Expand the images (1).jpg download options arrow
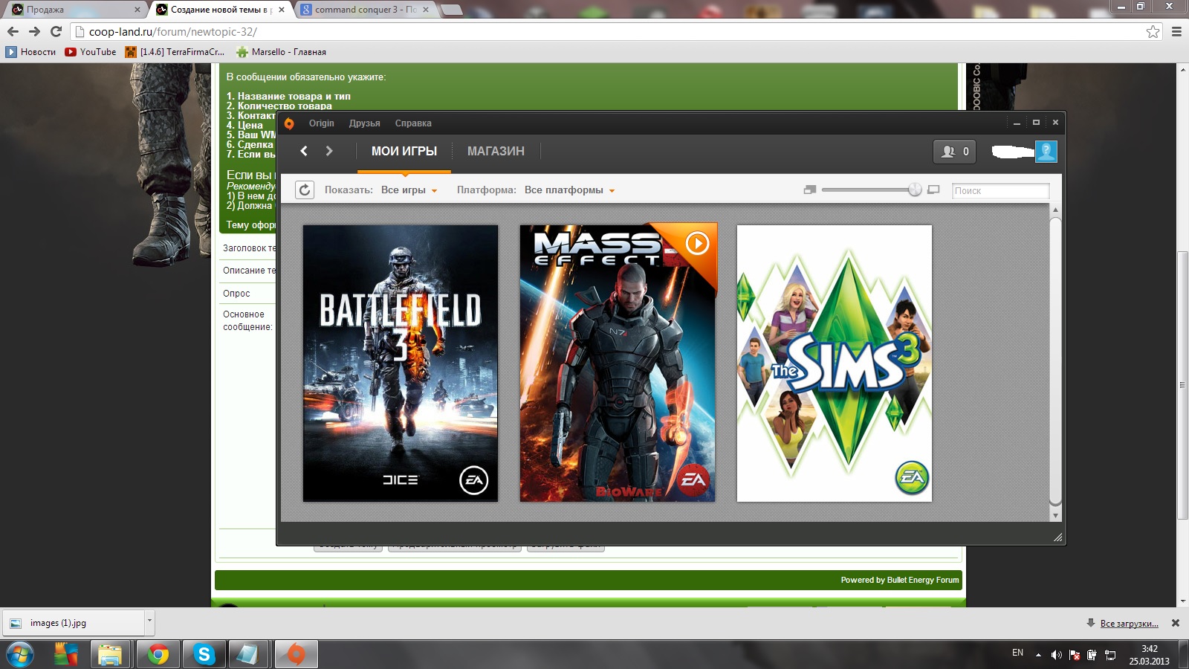Viewport: 1189px width, 669px height. click(x=149, y=623)
